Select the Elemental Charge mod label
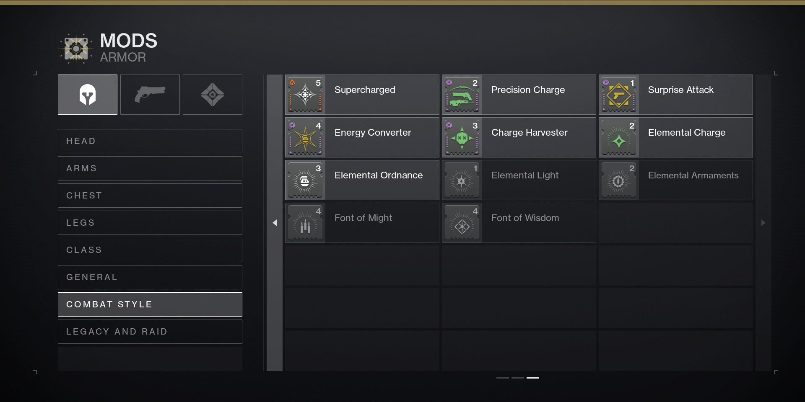 tap(687, 133)
